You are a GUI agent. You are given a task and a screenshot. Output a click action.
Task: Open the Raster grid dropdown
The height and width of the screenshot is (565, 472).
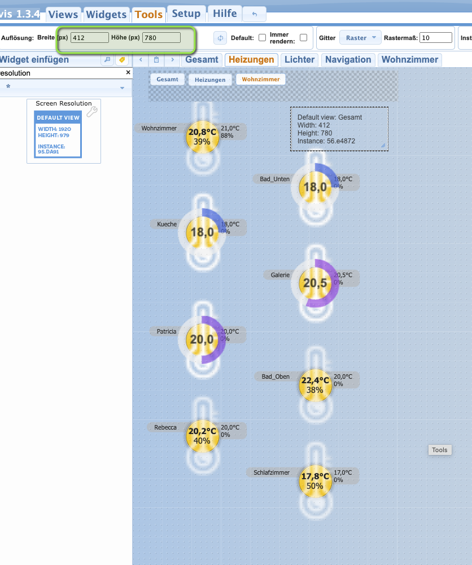tap(360, 37)
